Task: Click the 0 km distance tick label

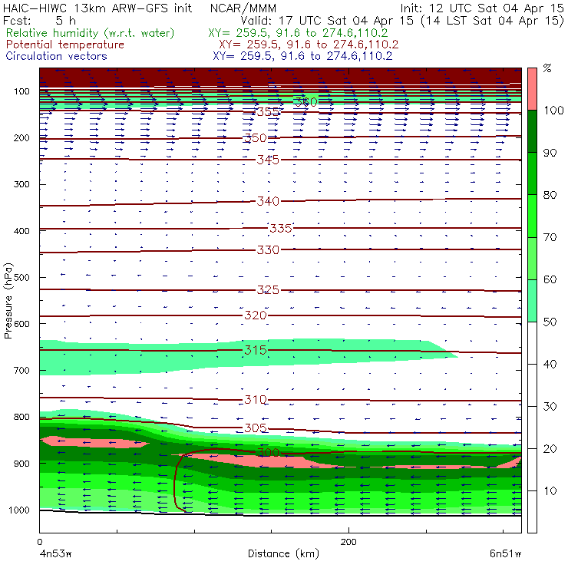Action: click(x=39, y=542)
